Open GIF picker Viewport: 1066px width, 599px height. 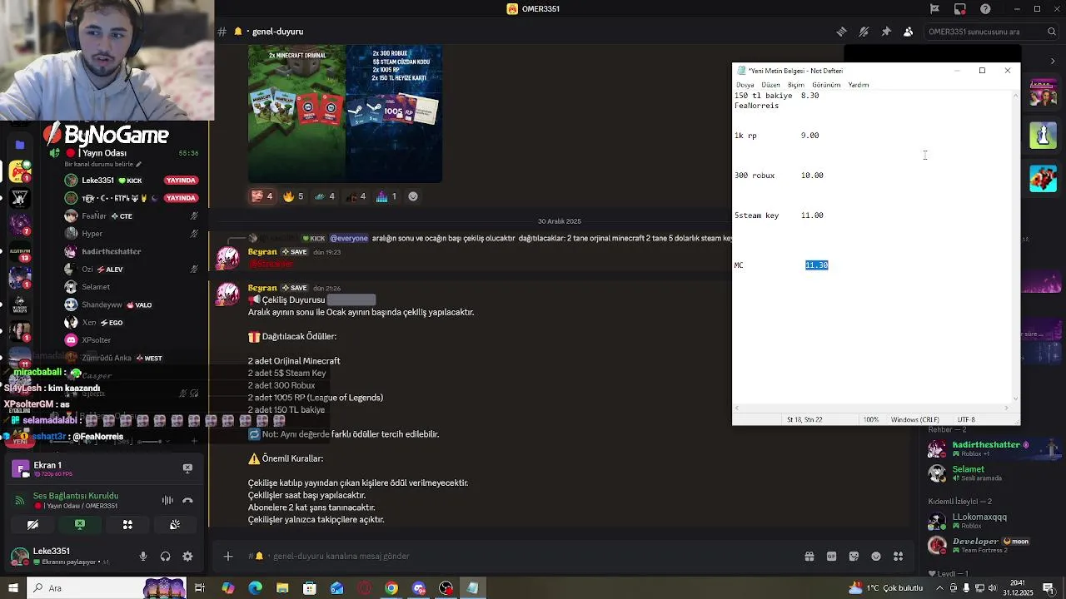pos(831,556)
